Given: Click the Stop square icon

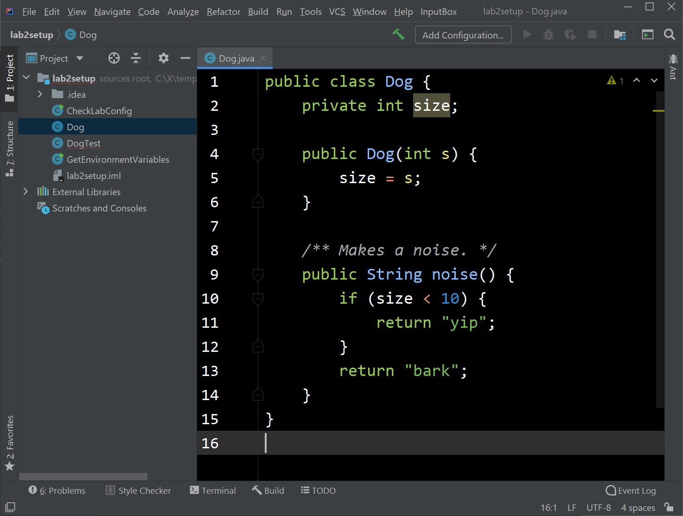Looking at the screenshot, I should 592,35.
